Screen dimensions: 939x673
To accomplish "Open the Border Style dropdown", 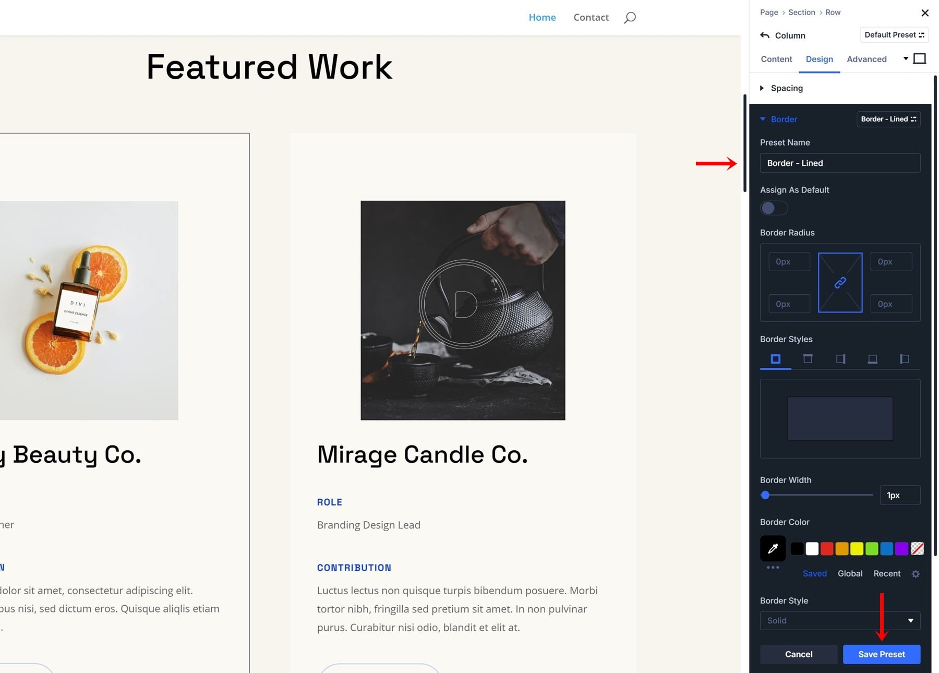I will point(840,620).
